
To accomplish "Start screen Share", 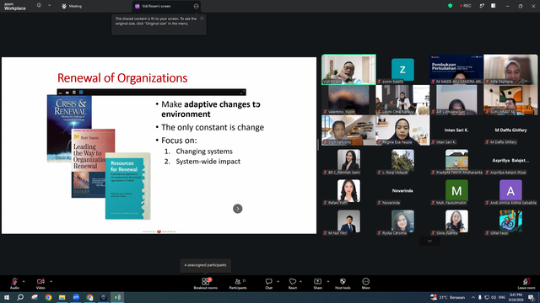I will pyautogui.click(x=317, y=284).
